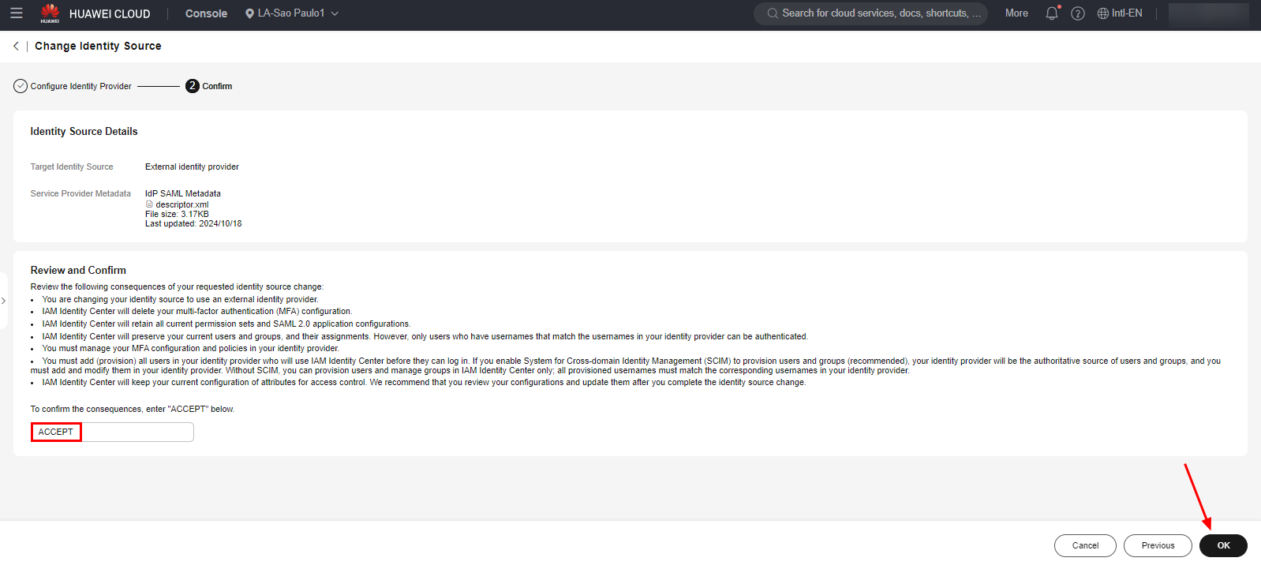The width and height of the screenshot is (1261, 569).
Task: Expand the collapsed left side panel
Action: (x=4, y=301)
